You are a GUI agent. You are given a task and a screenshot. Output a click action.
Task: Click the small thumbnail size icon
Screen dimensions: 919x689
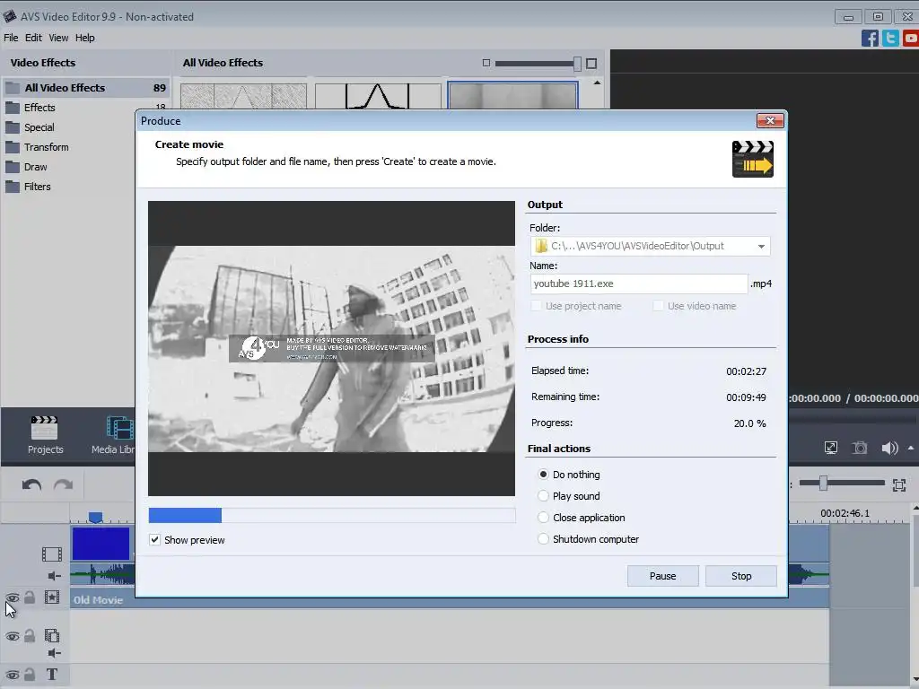[486, 63]
